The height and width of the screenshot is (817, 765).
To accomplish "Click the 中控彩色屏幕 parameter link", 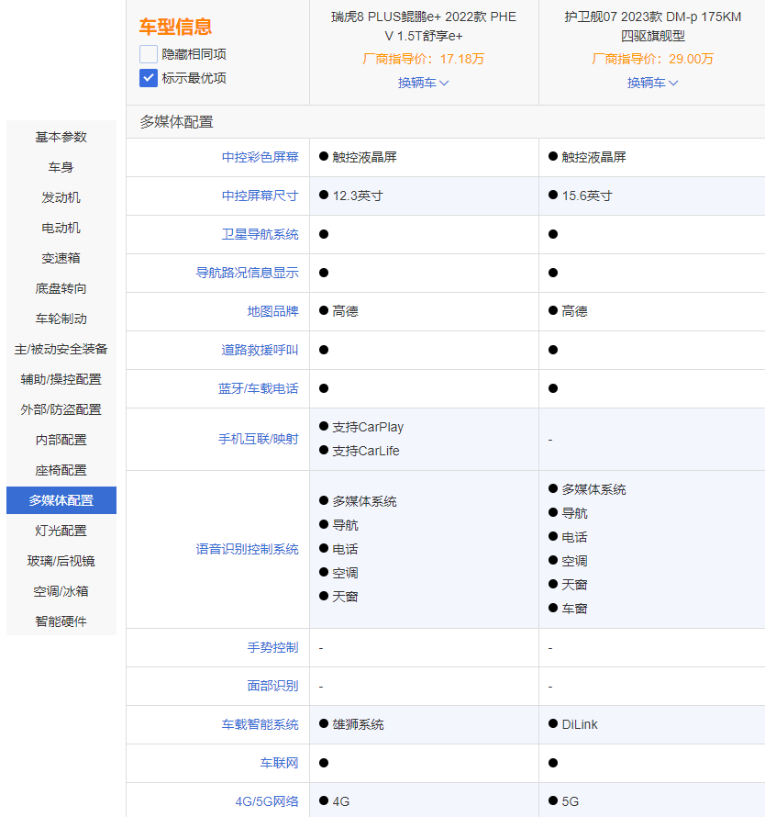I will [x=260, y=157].
